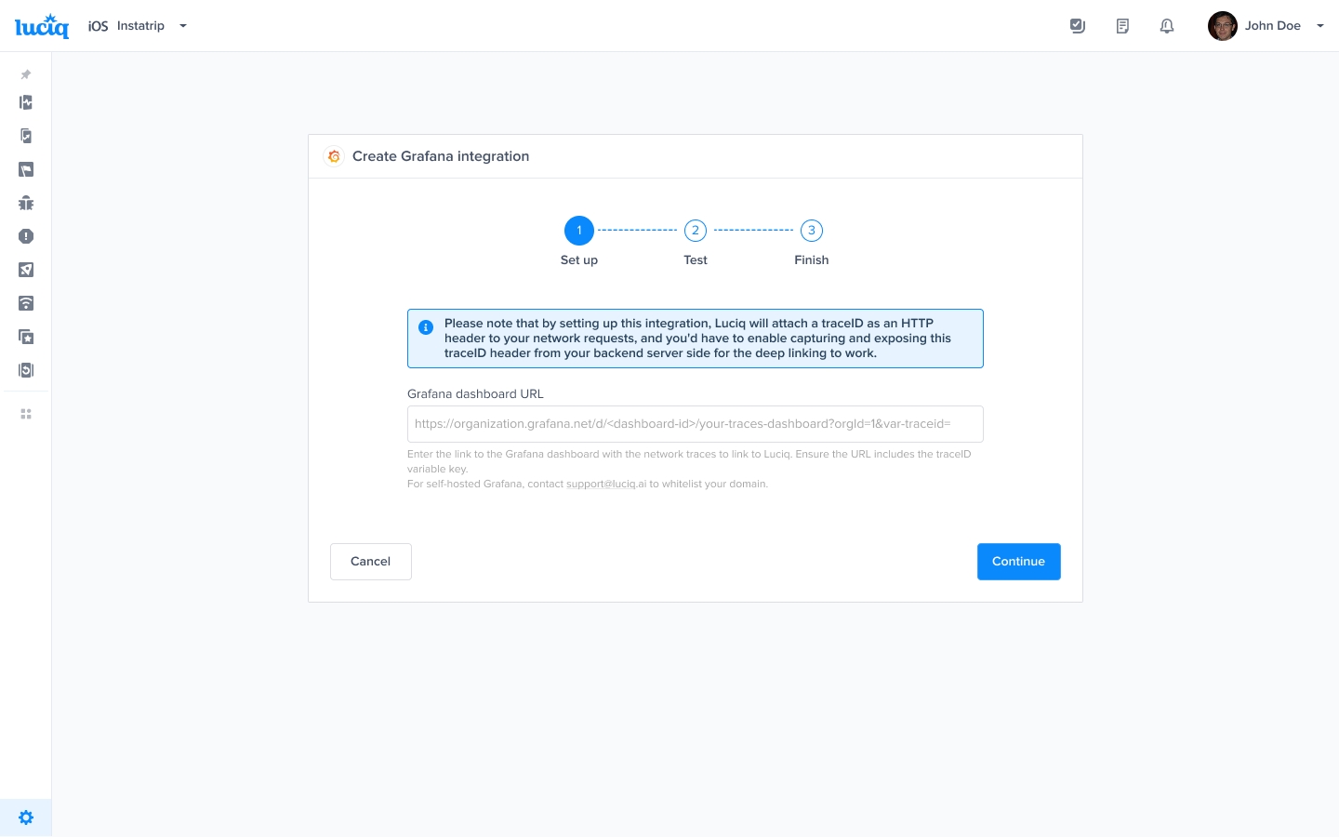
Task: Click the starred pages sidebar icon
Action: click(x=26, y=337)
